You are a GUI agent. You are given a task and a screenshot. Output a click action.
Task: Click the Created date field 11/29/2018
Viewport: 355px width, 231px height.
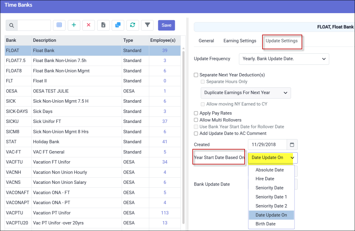click(x=267, y=144)
